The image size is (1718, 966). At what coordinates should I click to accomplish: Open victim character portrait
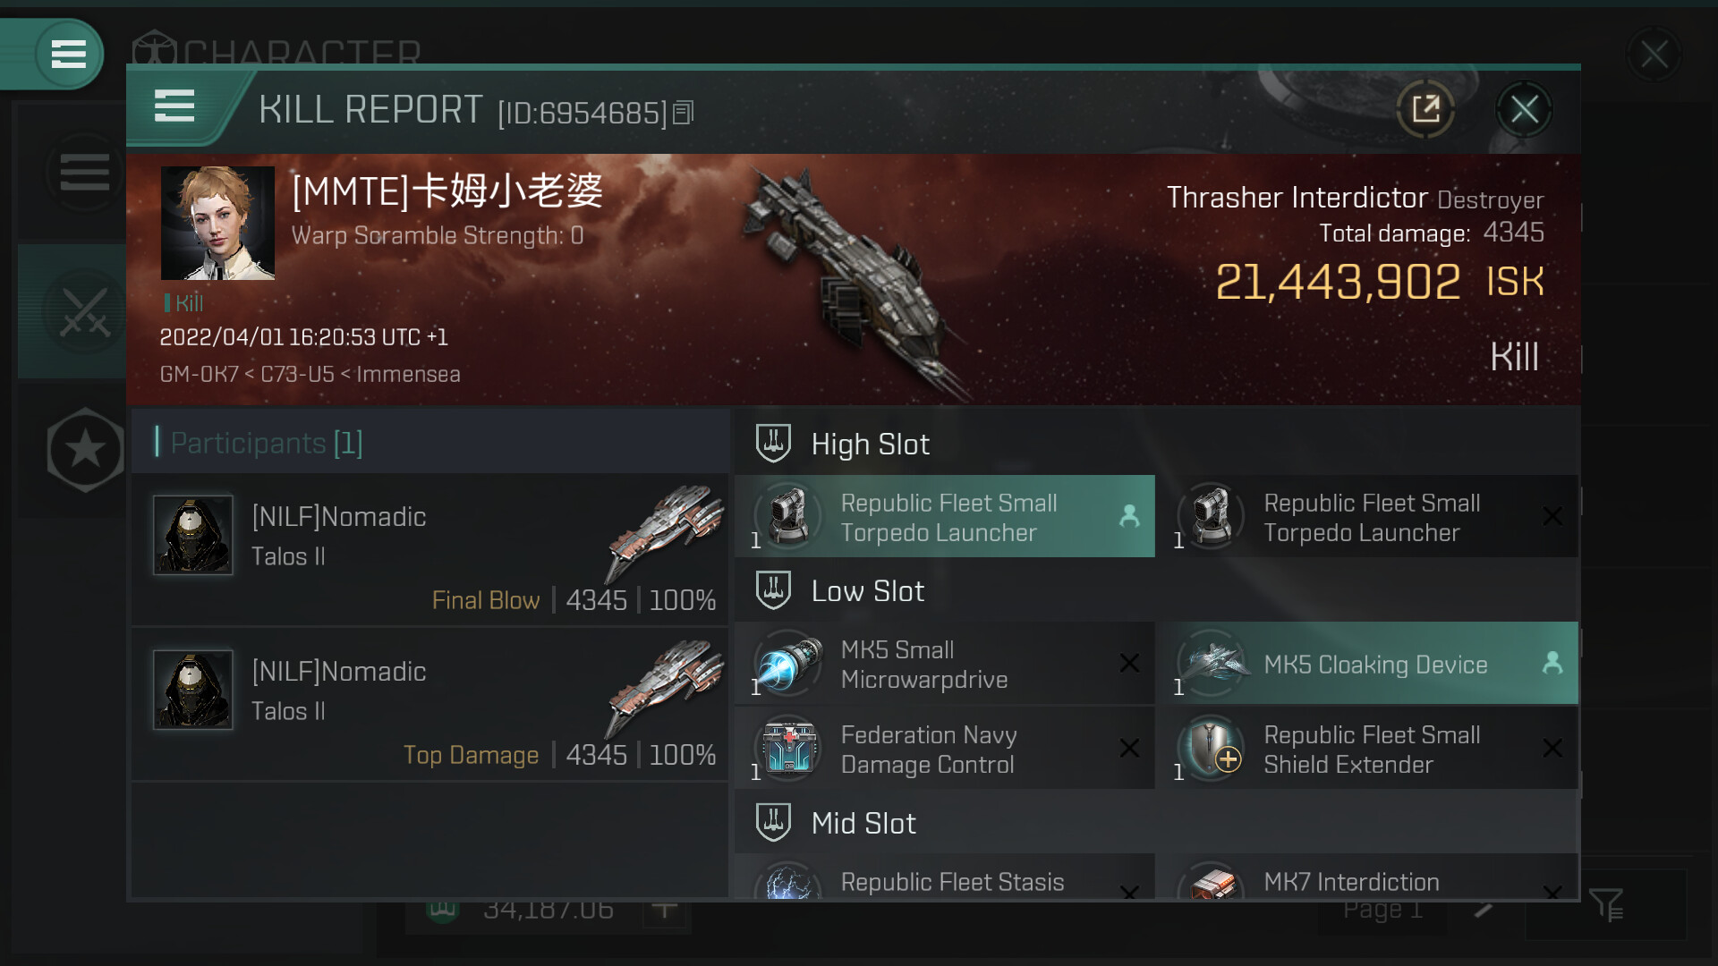point(217,223)
